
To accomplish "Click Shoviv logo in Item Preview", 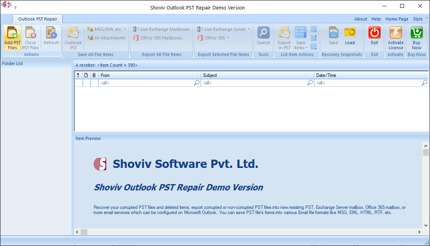I will click(x=100, y=164).
